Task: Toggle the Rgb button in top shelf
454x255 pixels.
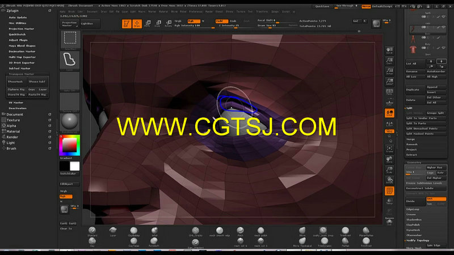Action: (x=194, y=21)
